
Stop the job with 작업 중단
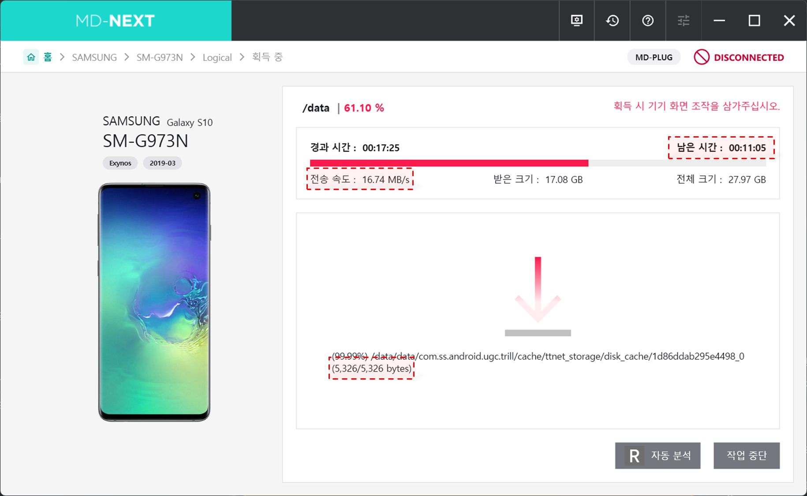click(747, 455)
